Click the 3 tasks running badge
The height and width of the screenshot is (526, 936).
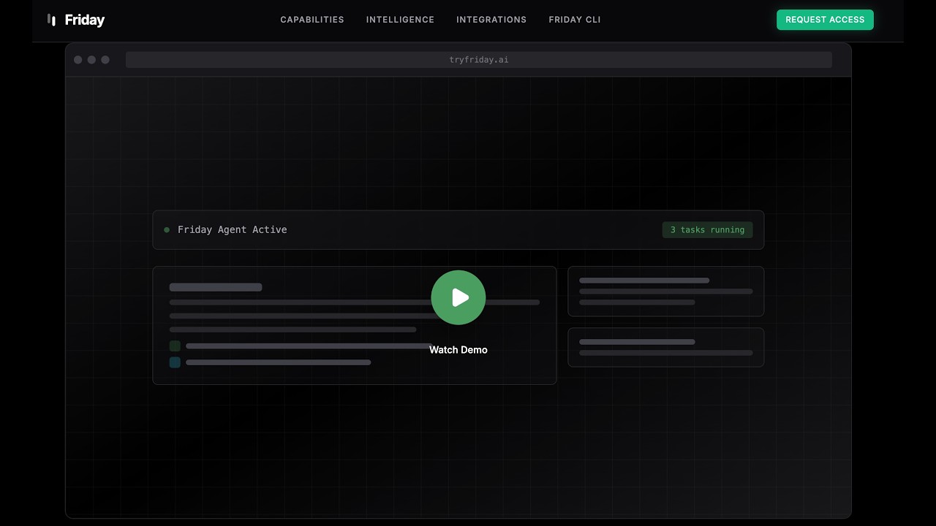(x=707, y=230)
